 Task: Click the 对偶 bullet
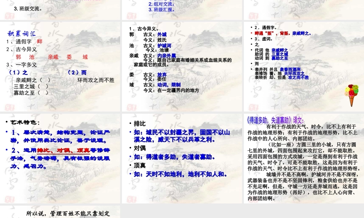(139, 148)
